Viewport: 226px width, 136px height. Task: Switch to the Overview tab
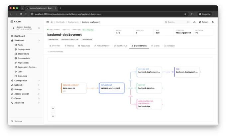(x=55, y=46)
